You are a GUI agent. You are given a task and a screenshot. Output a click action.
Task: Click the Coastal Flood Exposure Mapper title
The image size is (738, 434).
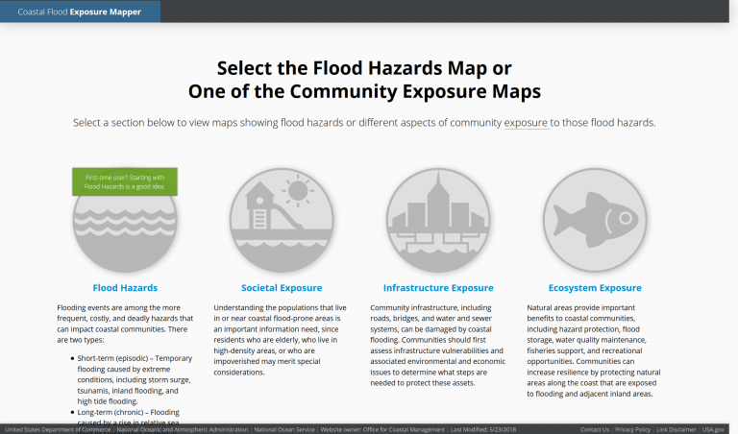point(80,12)
